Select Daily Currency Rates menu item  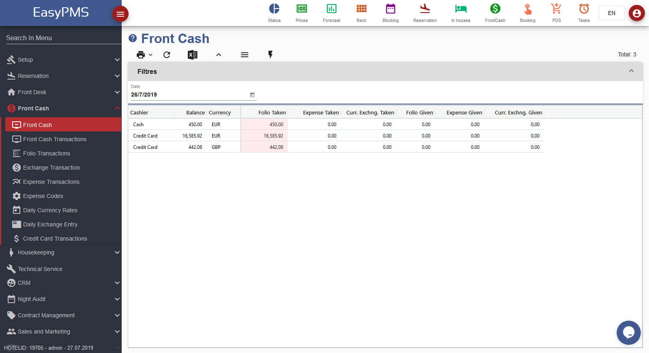tap(50, 210)
